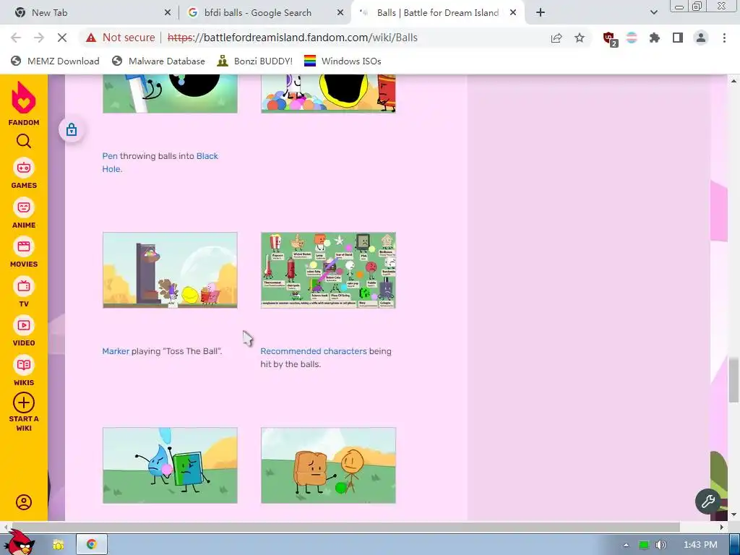
Task: Show hidden system tray icons
Action: tap(626, 545)
